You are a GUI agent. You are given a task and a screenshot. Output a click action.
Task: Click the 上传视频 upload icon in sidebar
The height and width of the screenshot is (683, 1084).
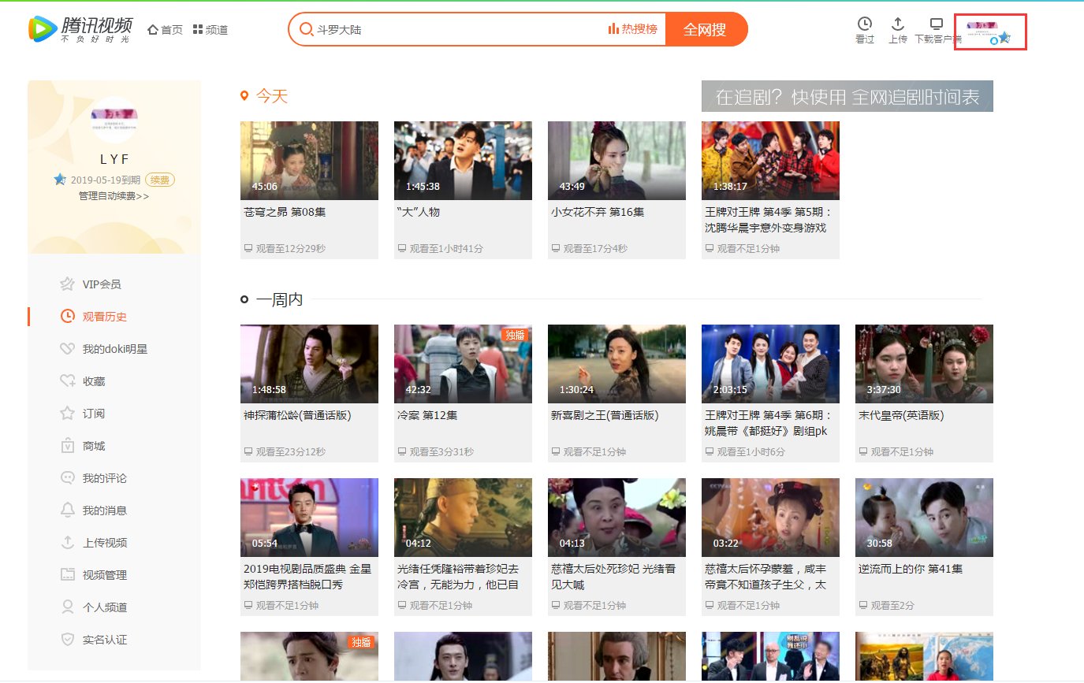[68, 543]
